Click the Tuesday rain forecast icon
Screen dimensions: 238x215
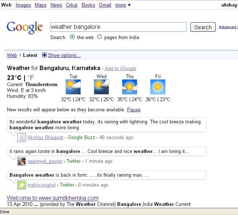tap(73, 87)
